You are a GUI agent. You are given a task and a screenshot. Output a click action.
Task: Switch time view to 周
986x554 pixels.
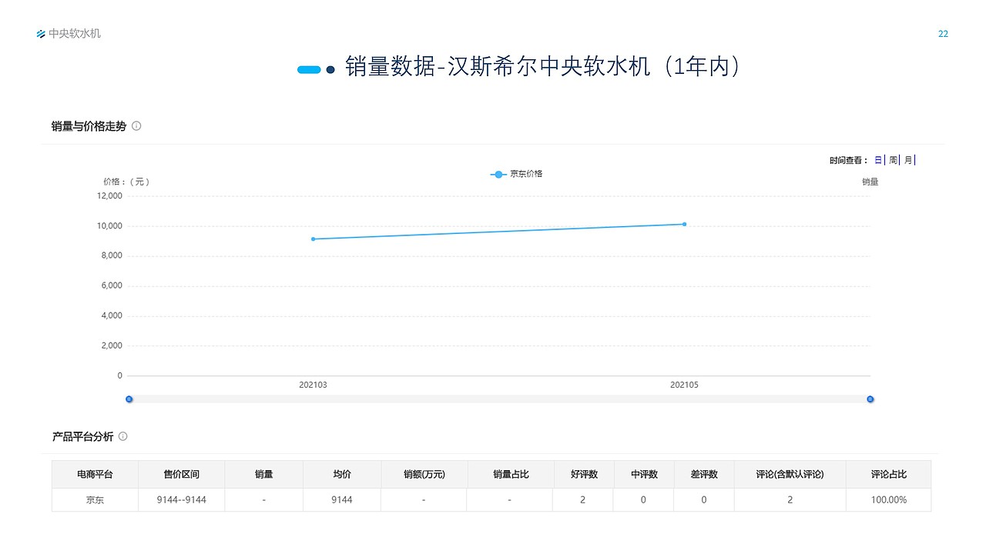click(x=894, y=160)
